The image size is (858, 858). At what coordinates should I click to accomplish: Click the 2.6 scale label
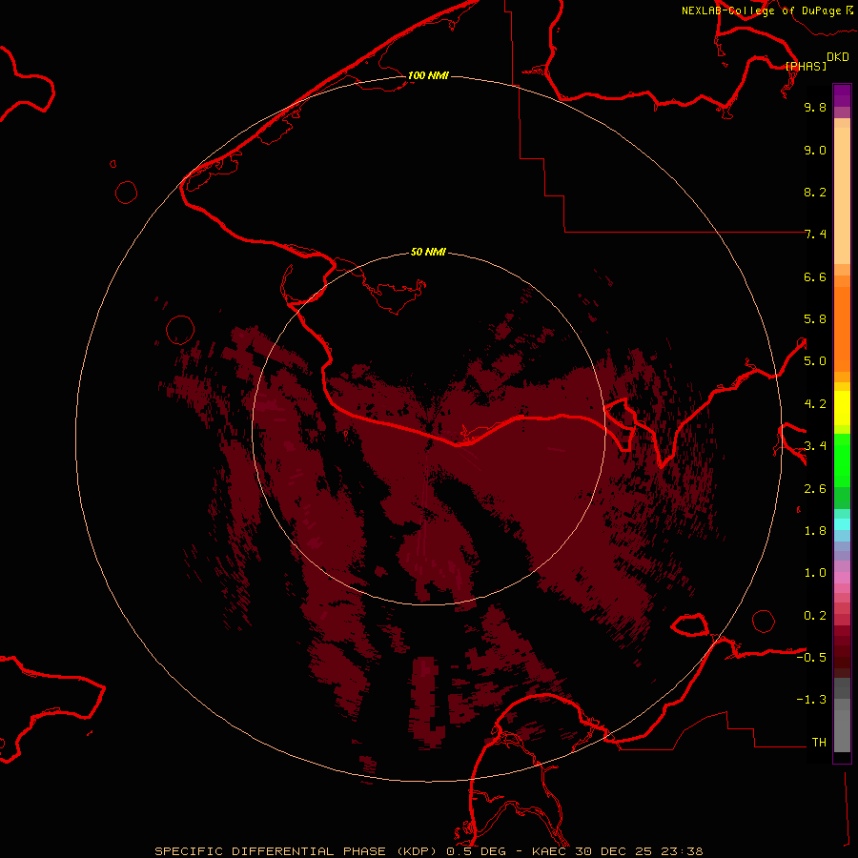point(815,489)
